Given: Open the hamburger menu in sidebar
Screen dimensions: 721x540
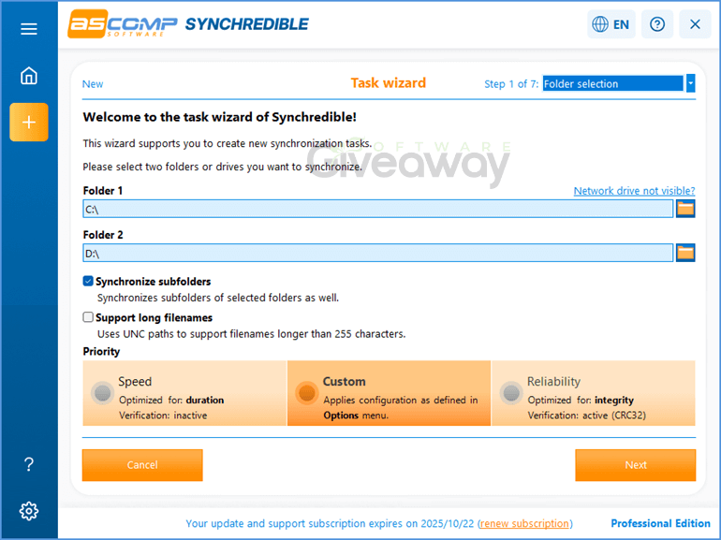Looking at the screenshot, I should [x=28, y=29].
